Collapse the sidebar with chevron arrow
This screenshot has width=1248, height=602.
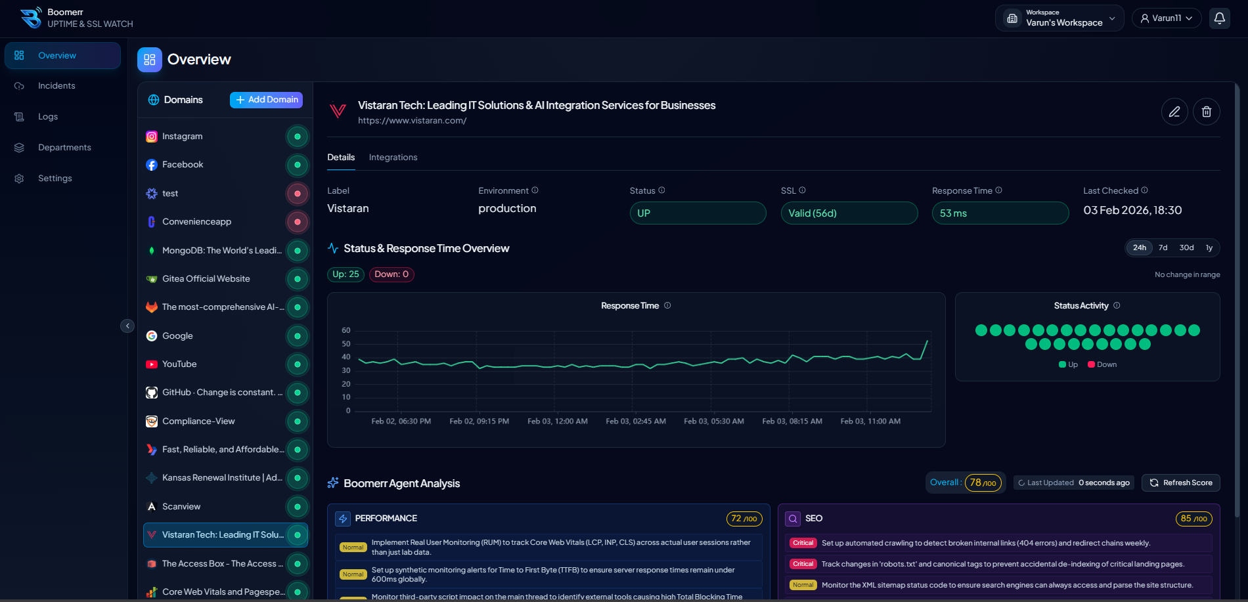click(127, 326)
